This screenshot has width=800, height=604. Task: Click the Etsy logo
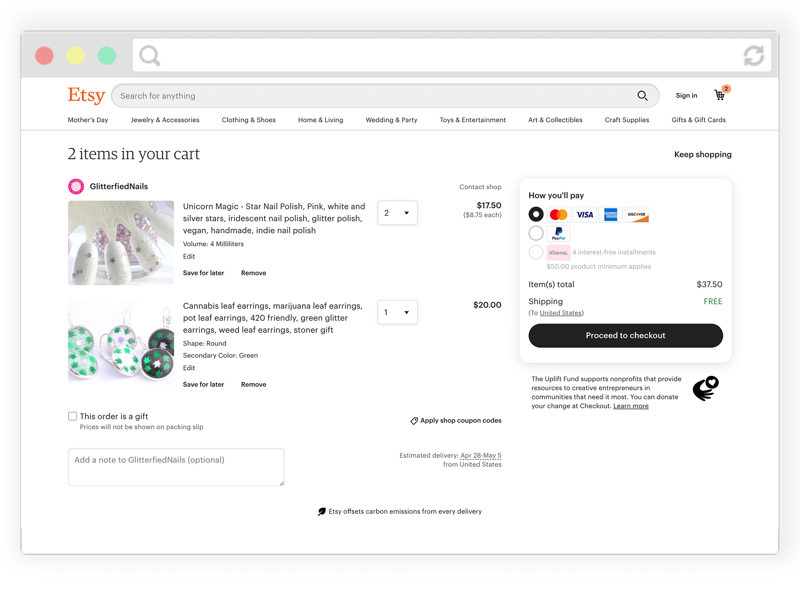click(86, 95)
